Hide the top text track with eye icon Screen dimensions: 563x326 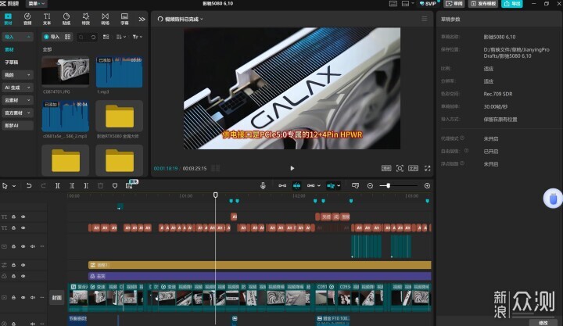click(x=23, y=217)
